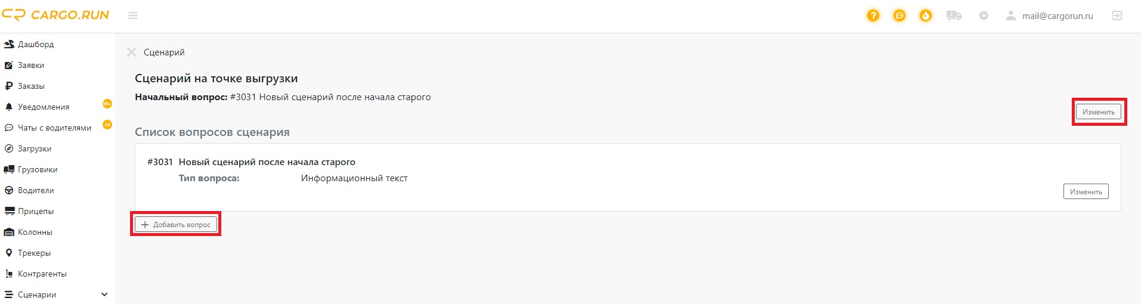Image resolution: width=1141 pixels, height=304 pixels.
Task: Open the orange chat bubble icon
Action: click(x=899, y=16)
